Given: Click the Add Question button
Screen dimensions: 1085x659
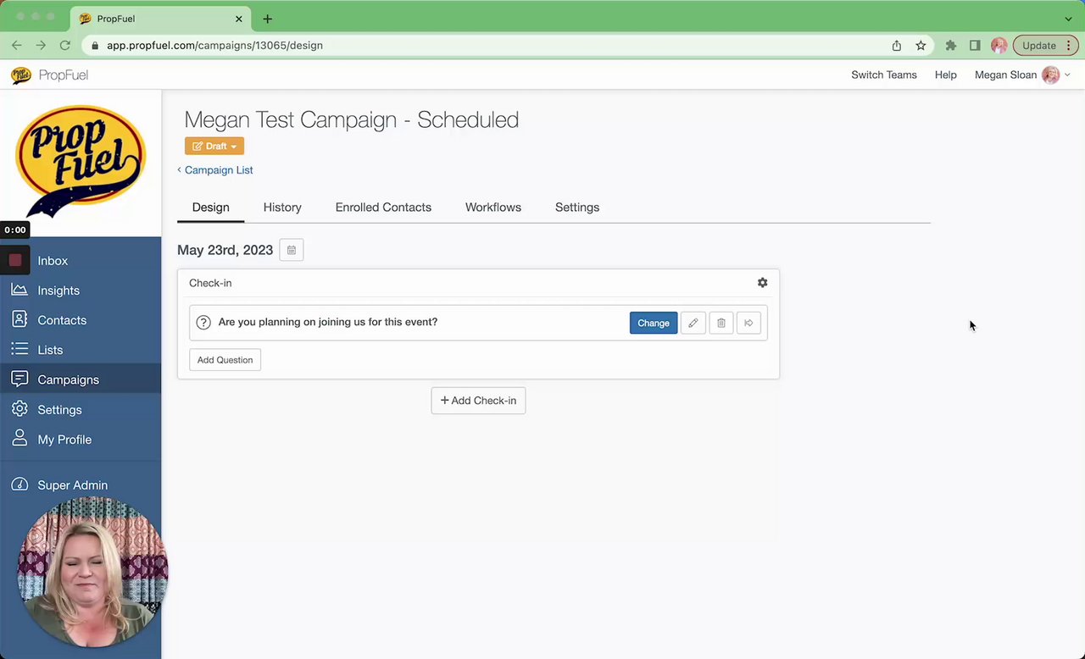Looking at the screenshot, I should 225,360.
